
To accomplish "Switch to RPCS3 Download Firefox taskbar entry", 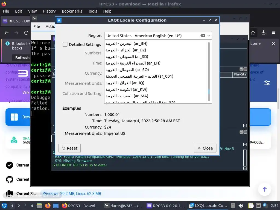I will 81,206.
